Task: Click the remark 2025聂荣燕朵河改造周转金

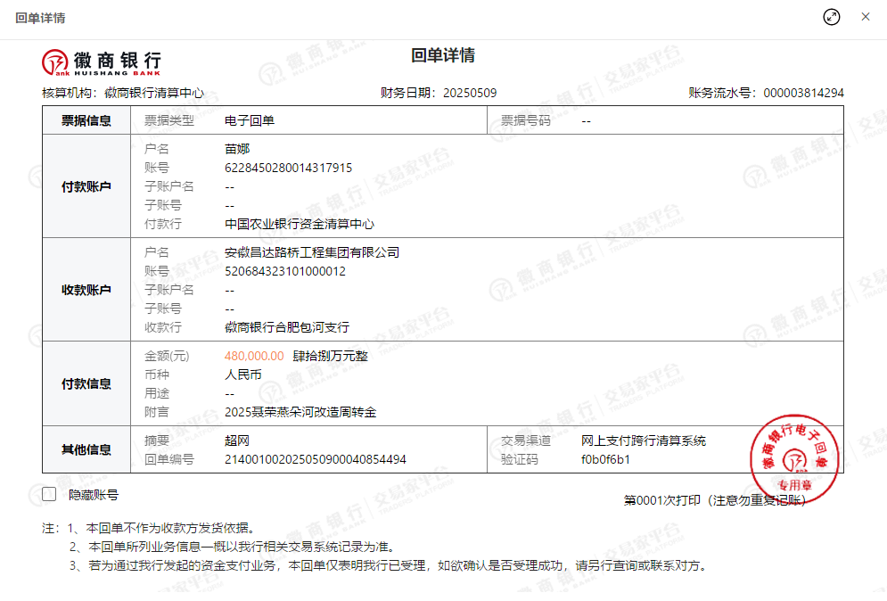Action: [x=300, y=412]
